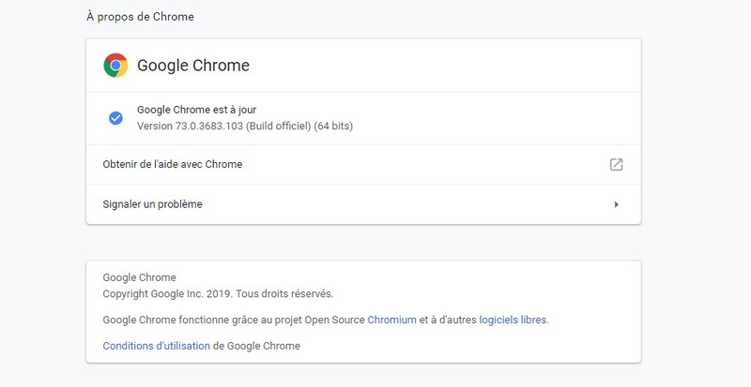The height and width of the screenshot is (387, 751).
Task: Click Google Chrome name above the copyright
Action: (139, 277)
